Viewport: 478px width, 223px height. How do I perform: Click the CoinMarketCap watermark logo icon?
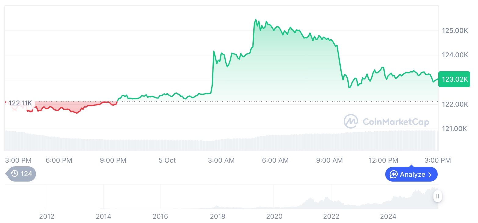click(351, 121)
